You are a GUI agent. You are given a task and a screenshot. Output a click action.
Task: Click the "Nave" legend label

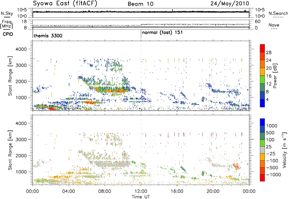274,25
